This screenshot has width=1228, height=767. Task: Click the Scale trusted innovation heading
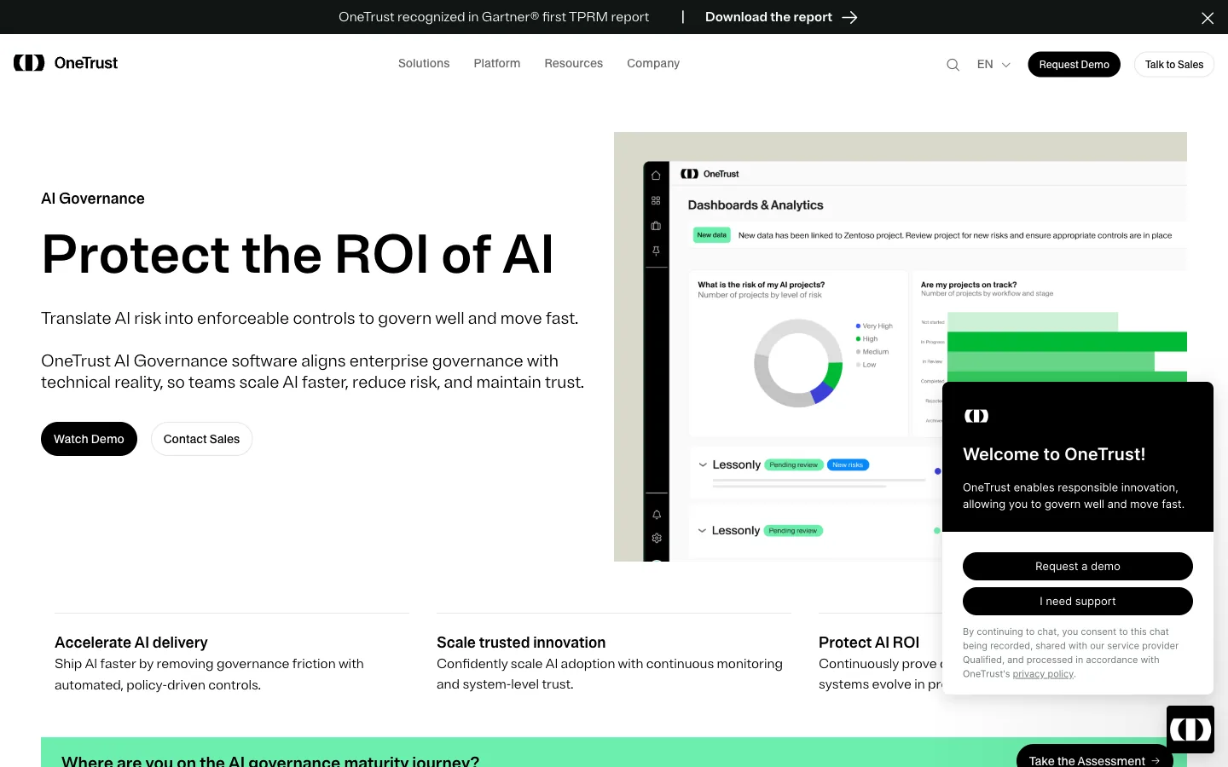tap(521, 643)
